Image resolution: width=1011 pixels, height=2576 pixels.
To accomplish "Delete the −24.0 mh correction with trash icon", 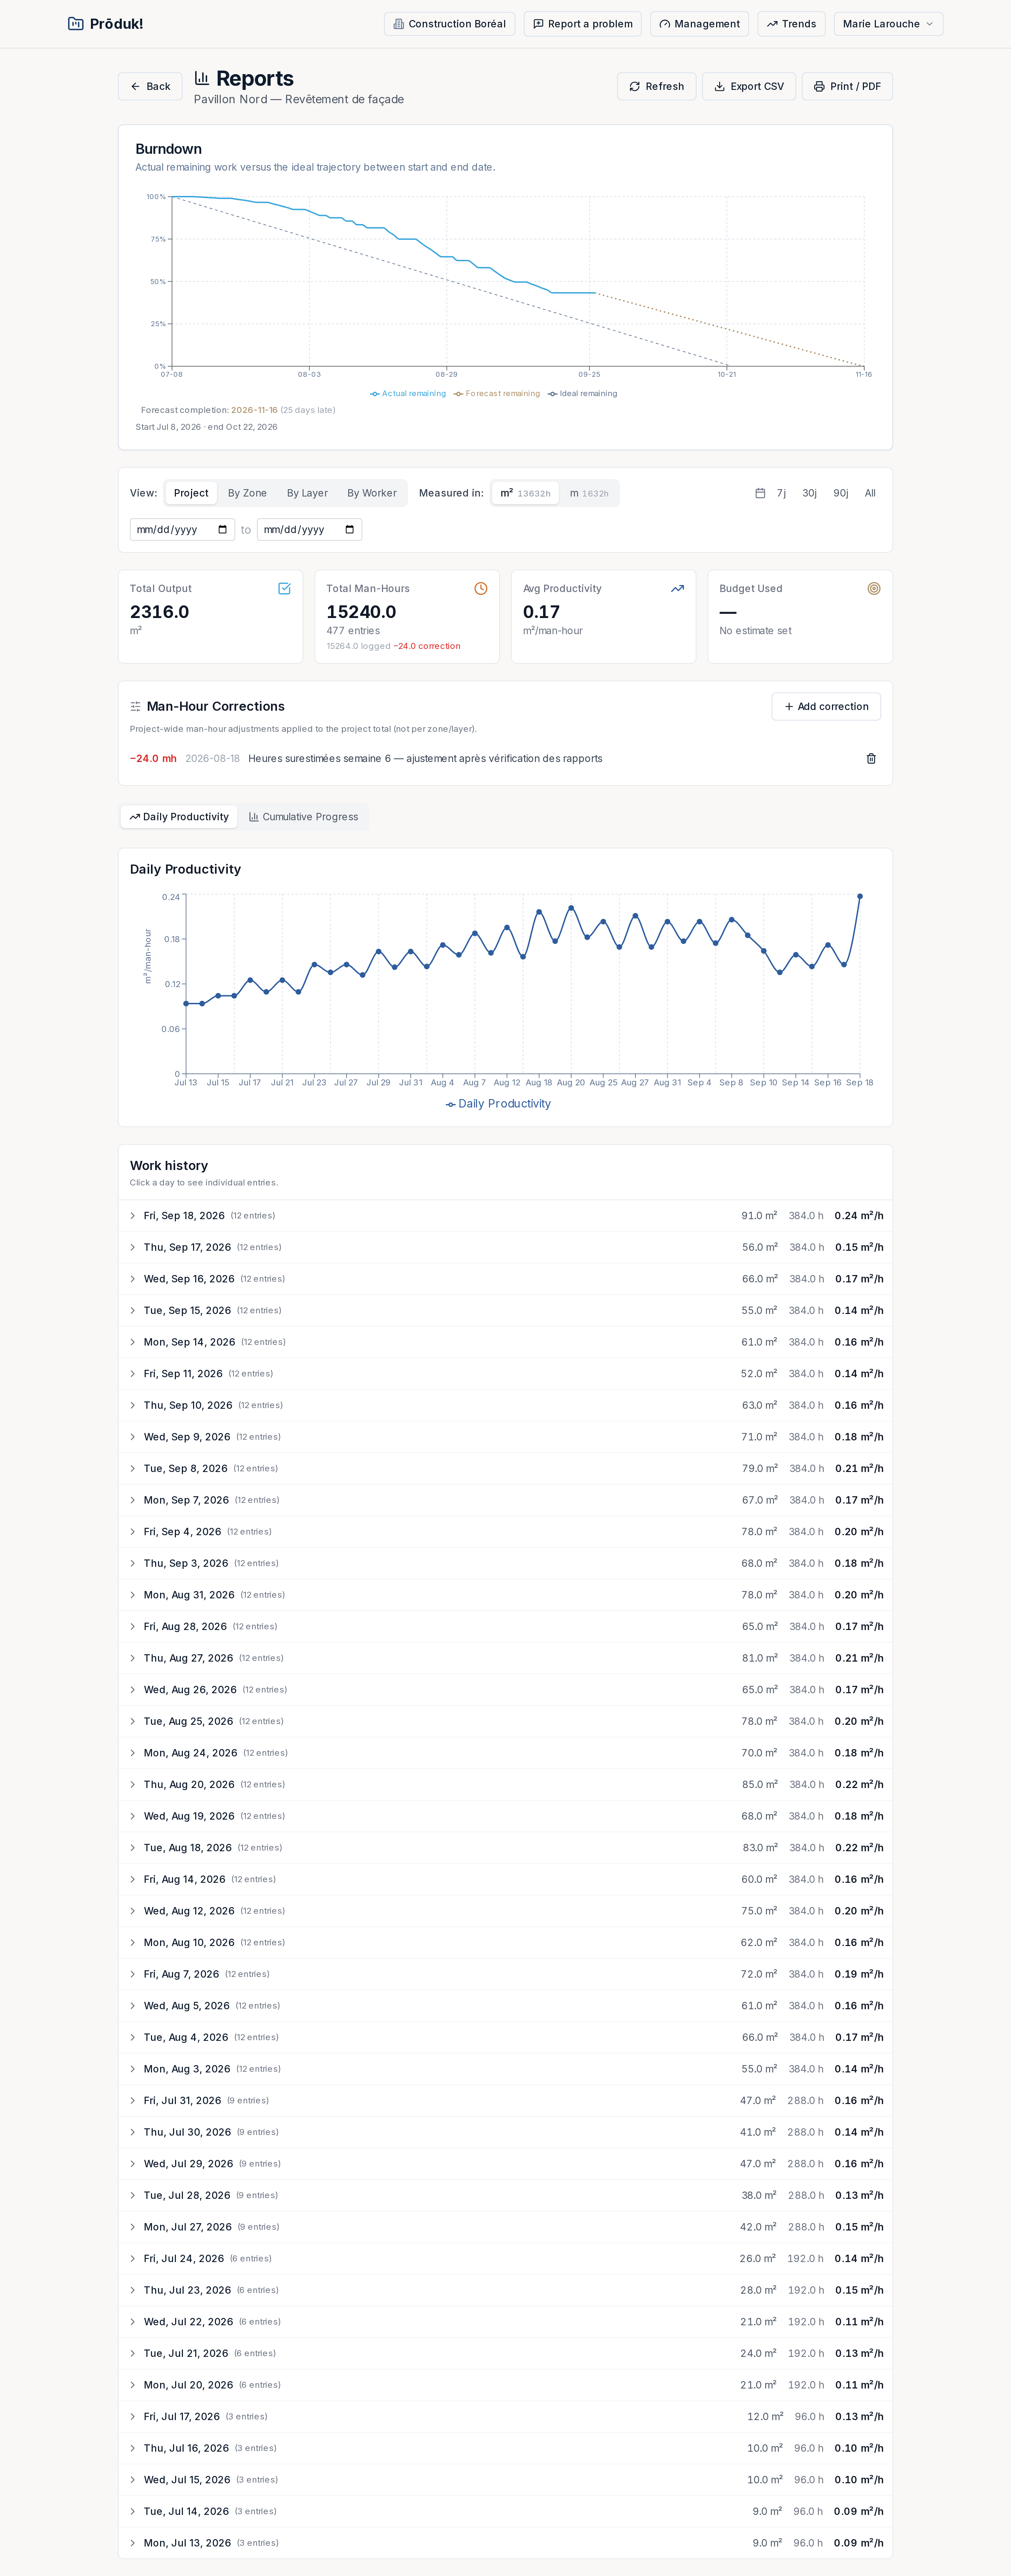I will 871,759.
